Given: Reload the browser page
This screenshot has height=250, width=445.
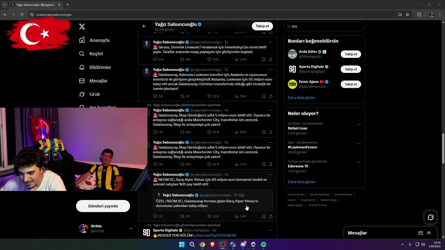Looking at the screenshot, I should (22, 15).
